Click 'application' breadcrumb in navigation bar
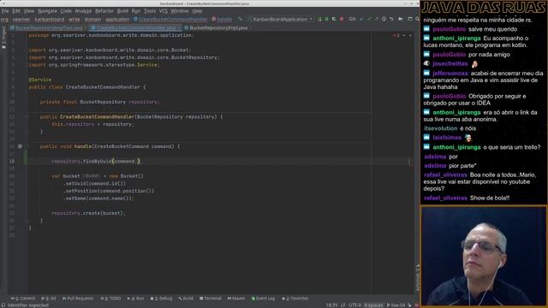This screenshot has width=548, height=308. 117,20
